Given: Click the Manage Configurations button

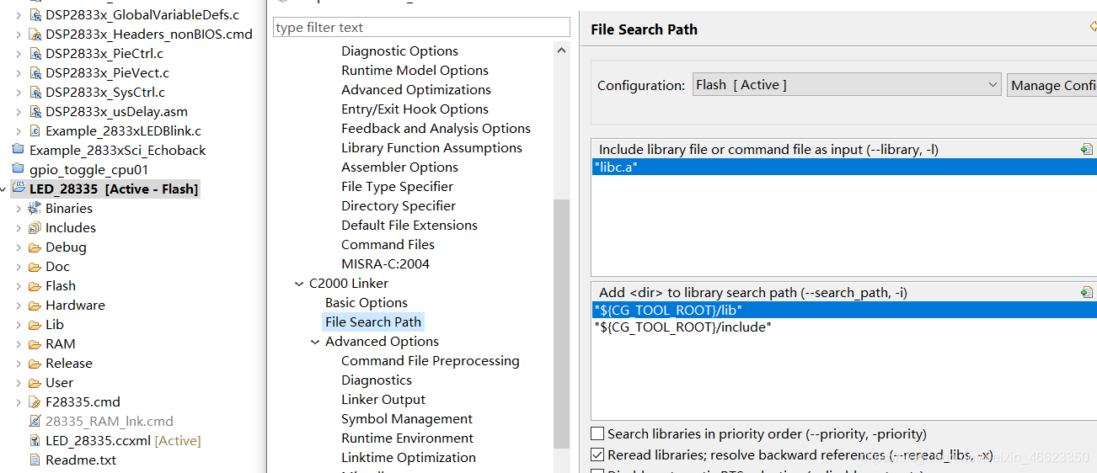Looking at the screenshot, I should tap(1053, 85).
